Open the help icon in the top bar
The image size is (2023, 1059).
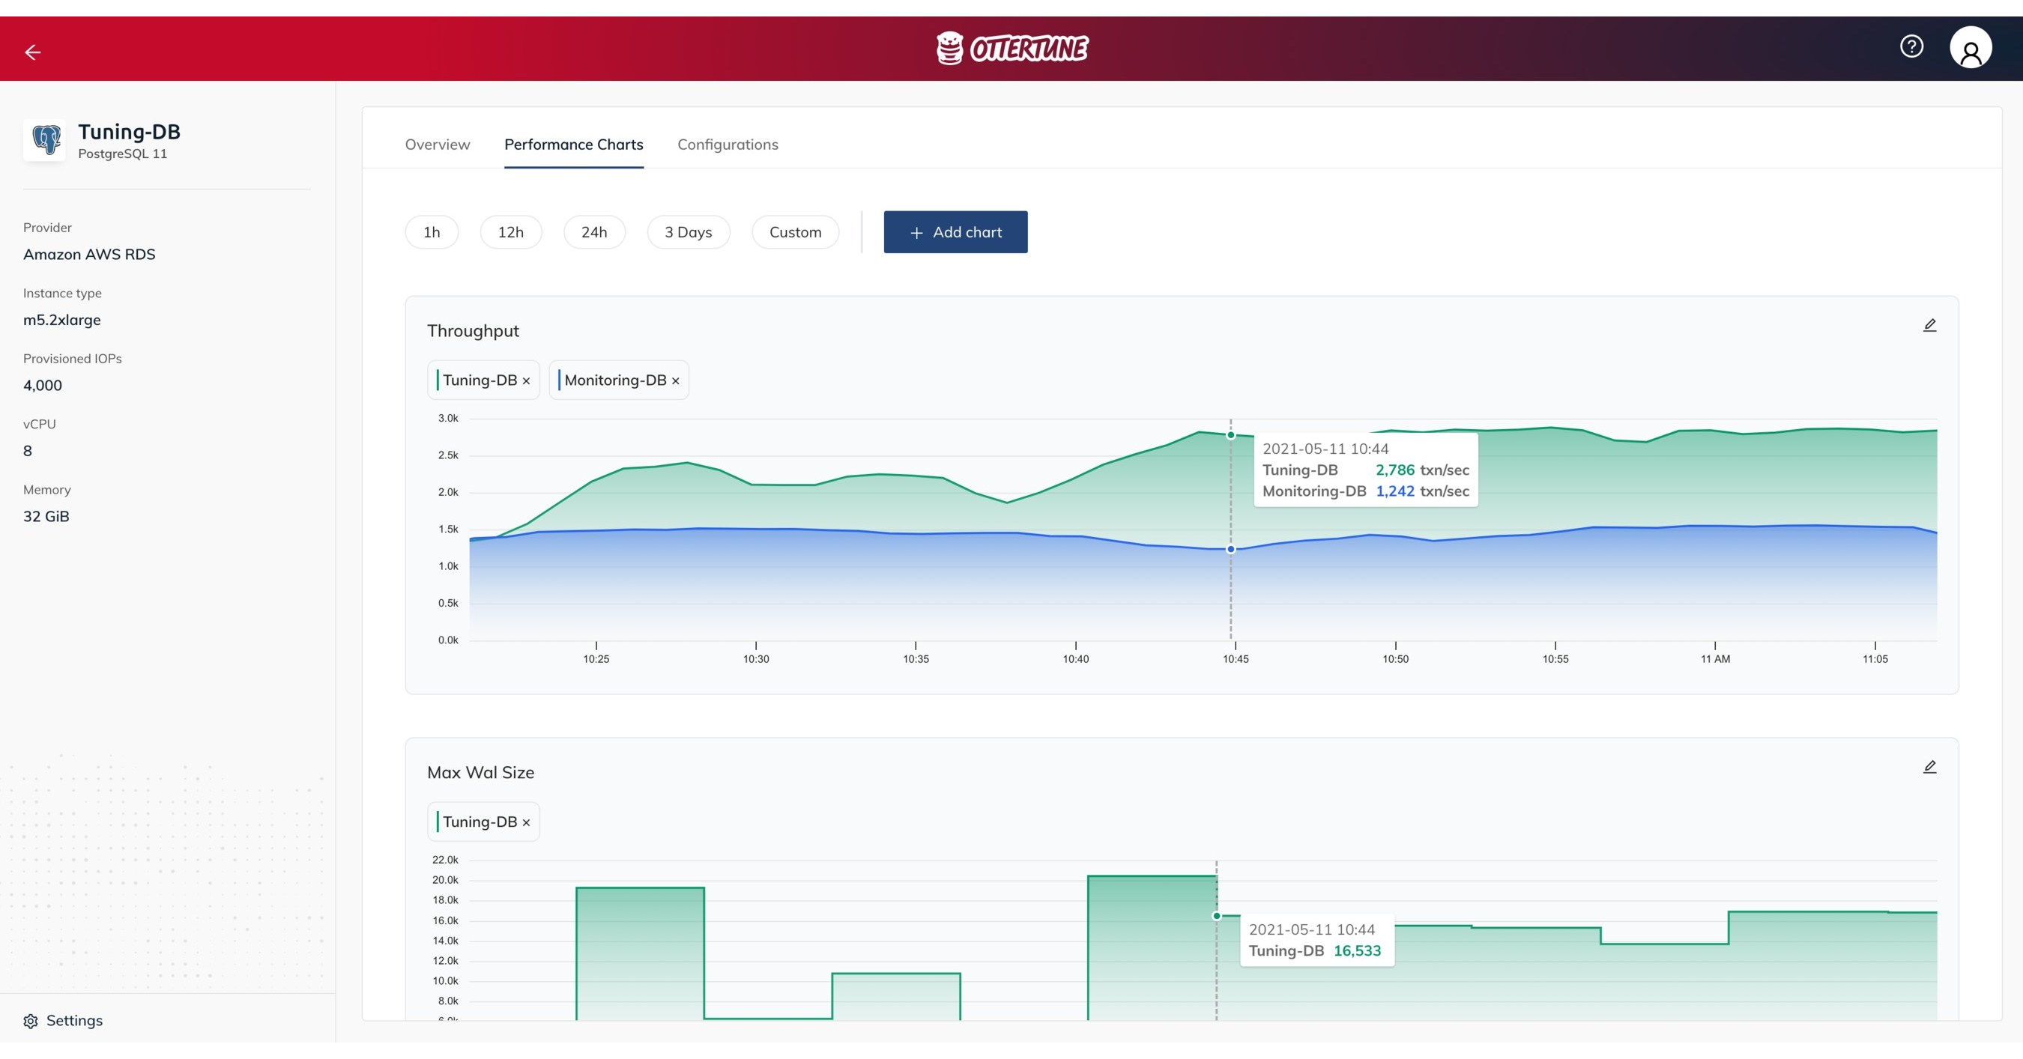(x=1912, y=48)
